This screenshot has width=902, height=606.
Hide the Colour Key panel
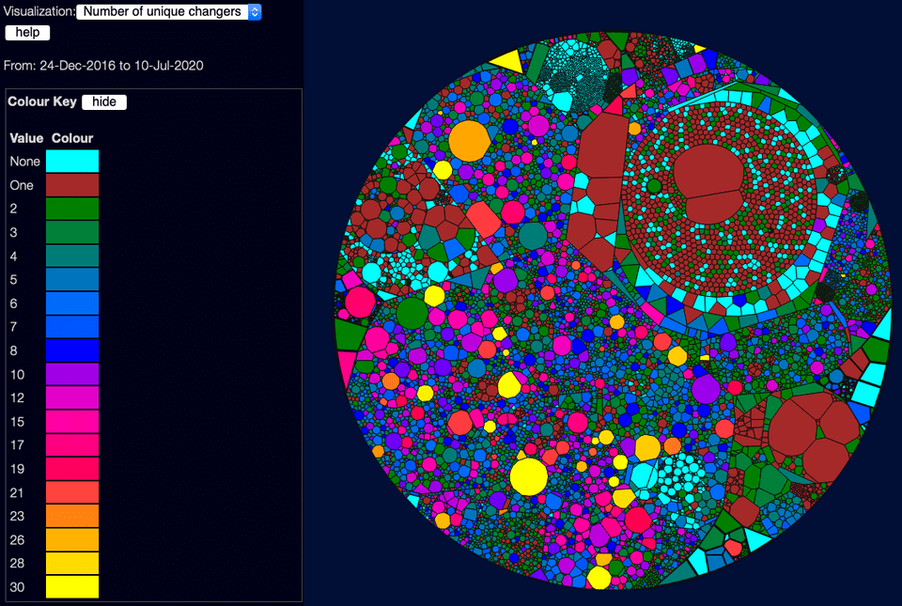[x=104, y=101]
